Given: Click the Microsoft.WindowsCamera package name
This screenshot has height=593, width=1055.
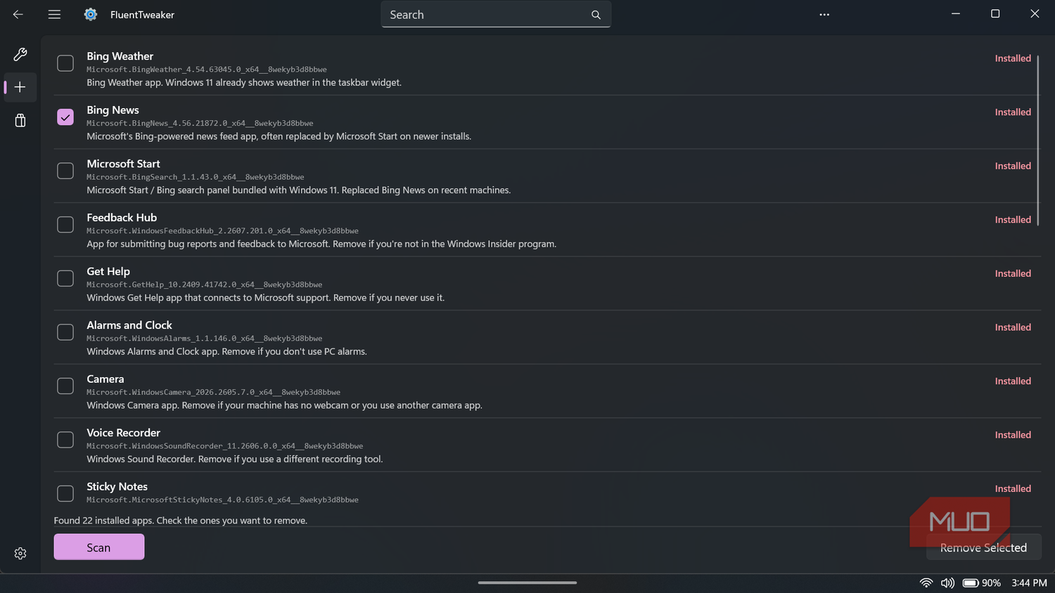Looking at the screenshot, I should [213, 392].
